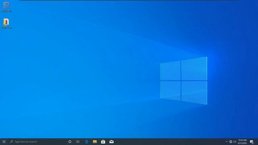Viewport: 258px width, 145px height.
Task: Click the taskbar search box
Action: pos(37,141)
